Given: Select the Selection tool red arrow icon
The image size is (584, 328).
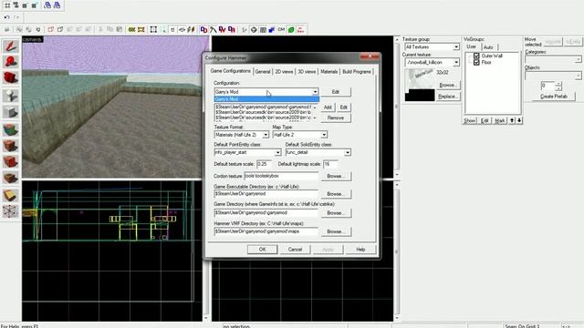Looking at the screenshot, I should 10,46.
